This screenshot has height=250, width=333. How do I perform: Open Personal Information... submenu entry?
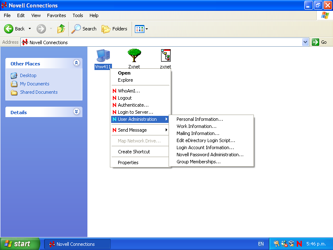[211, 119]
